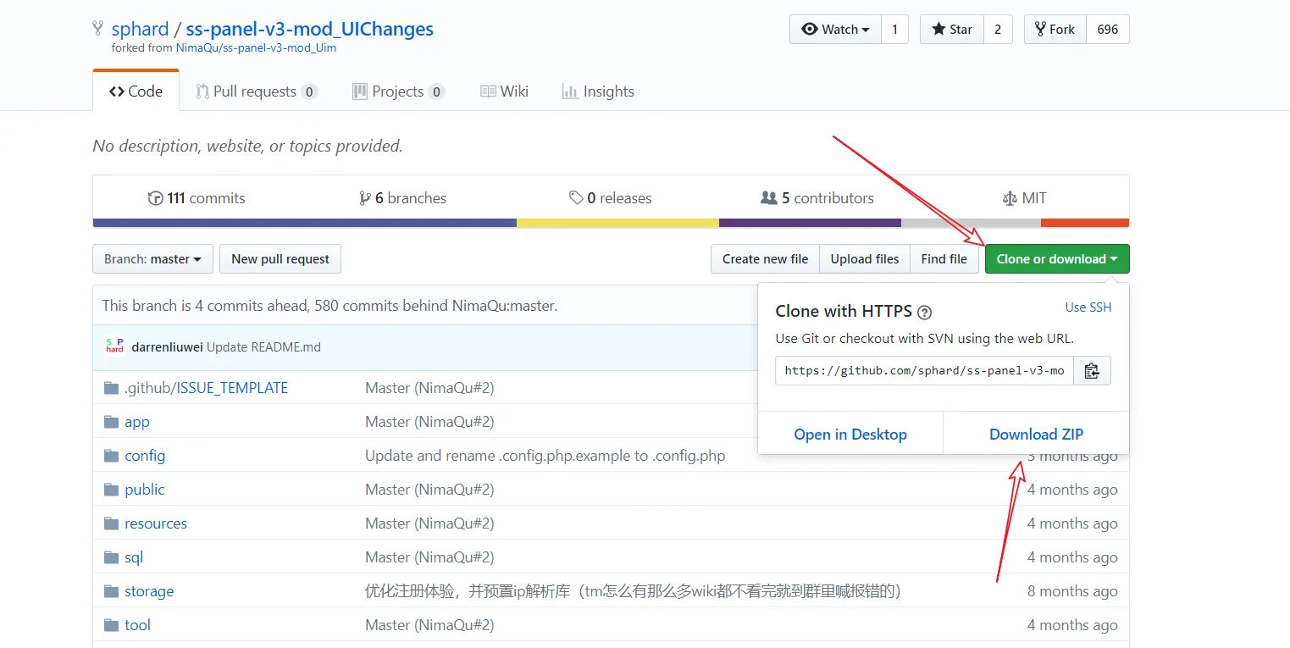Screen dimensions: 1290x648
Task: Click darrenliuwei's avatar image
Action: click(114, 346)
